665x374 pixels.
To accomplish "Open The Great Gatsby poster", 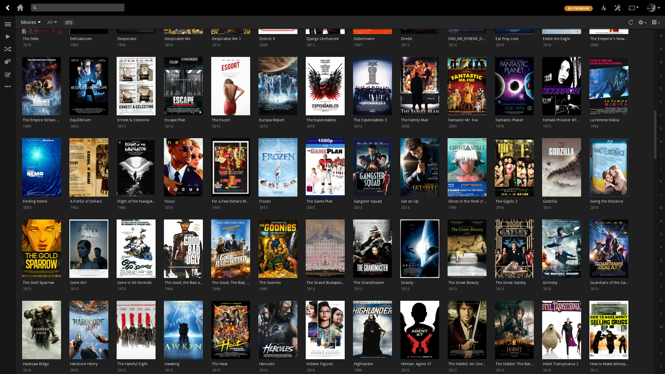I will (514, 249).
